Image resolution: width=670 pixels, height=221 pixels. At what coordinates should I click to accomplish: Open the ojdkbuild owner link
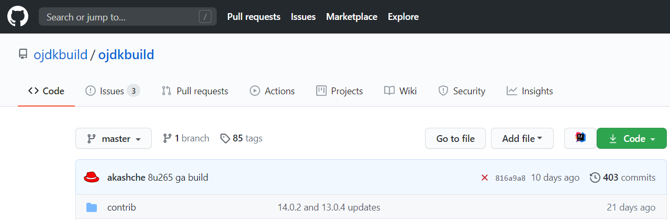[60, 54]
